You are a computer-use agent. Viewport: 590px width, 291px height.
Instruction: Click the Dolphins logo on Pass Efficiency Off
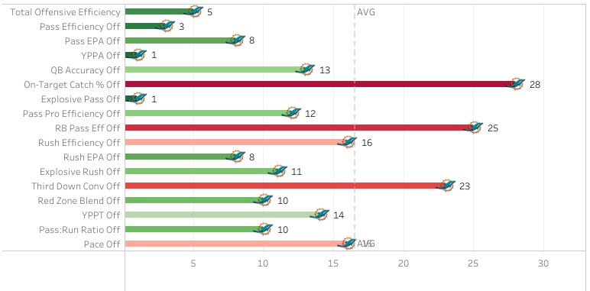pyautogui.click(x=165, y=26)
